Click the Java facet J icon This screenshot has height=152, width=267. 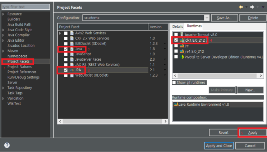pos(72,49)
